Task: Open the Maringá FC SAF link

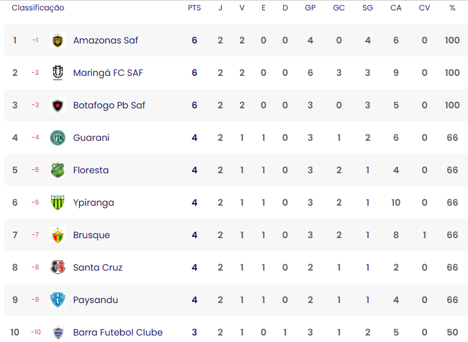Action: [108, 73]
